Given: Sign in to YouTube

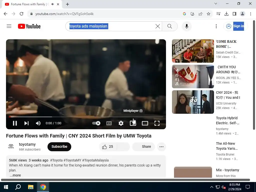Looking at the screenshot, I should tap(235, 26).
